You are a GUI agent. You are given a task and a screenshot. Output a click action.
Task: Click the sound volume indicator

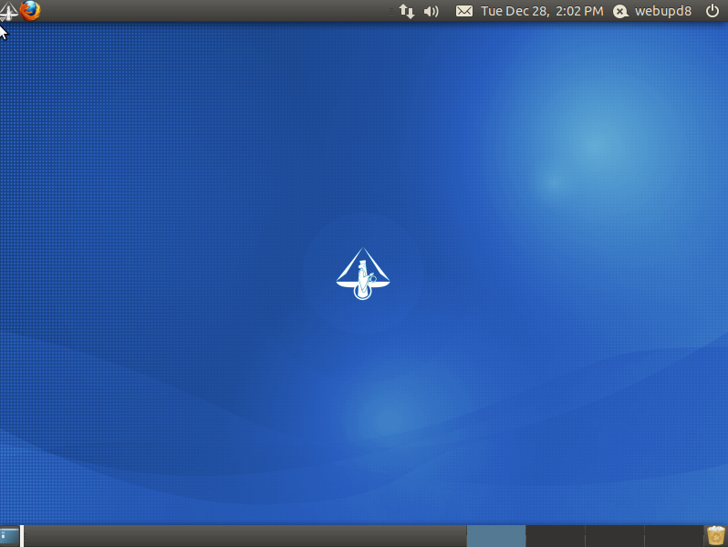point(432,11)
